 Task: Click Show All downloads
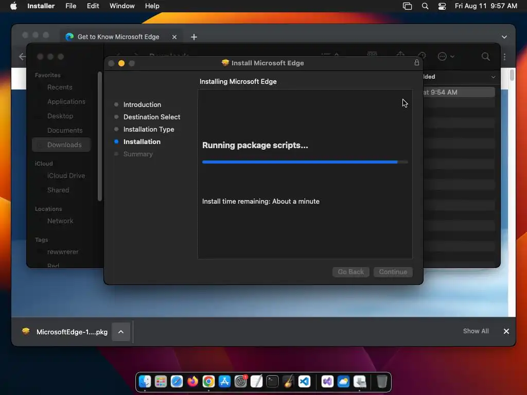pos(476,331)
